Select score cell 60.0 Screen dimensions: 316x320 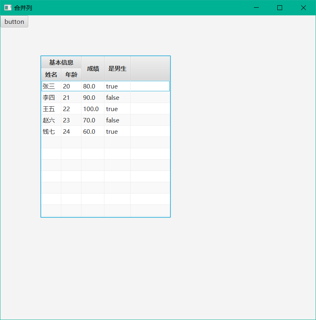coord(93,131)
